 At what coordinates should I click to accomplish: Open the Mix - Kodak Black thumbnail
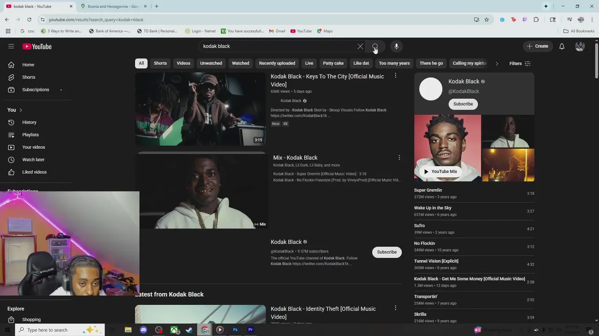(202, 191)
